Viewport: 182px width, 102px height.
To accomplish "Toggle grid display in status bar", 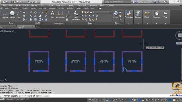I will pyautogui.click(x=96, y=100).
